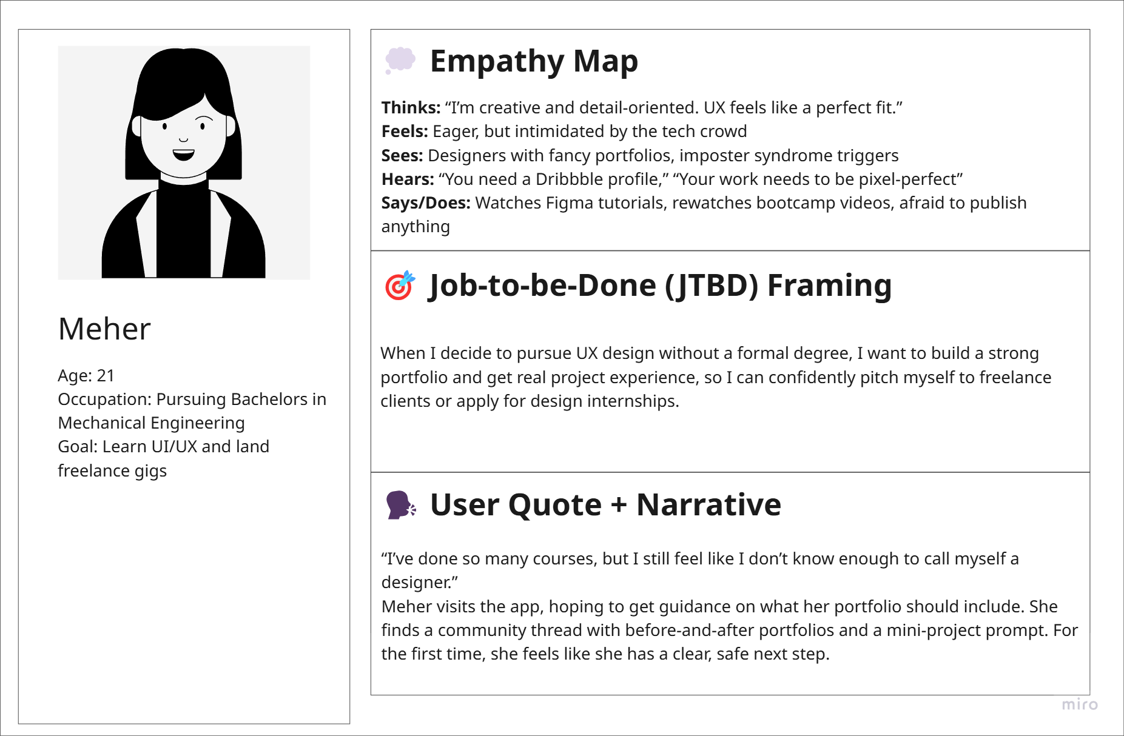Select the "Feels:" line about tech crowd

click(x=564, y=132)
